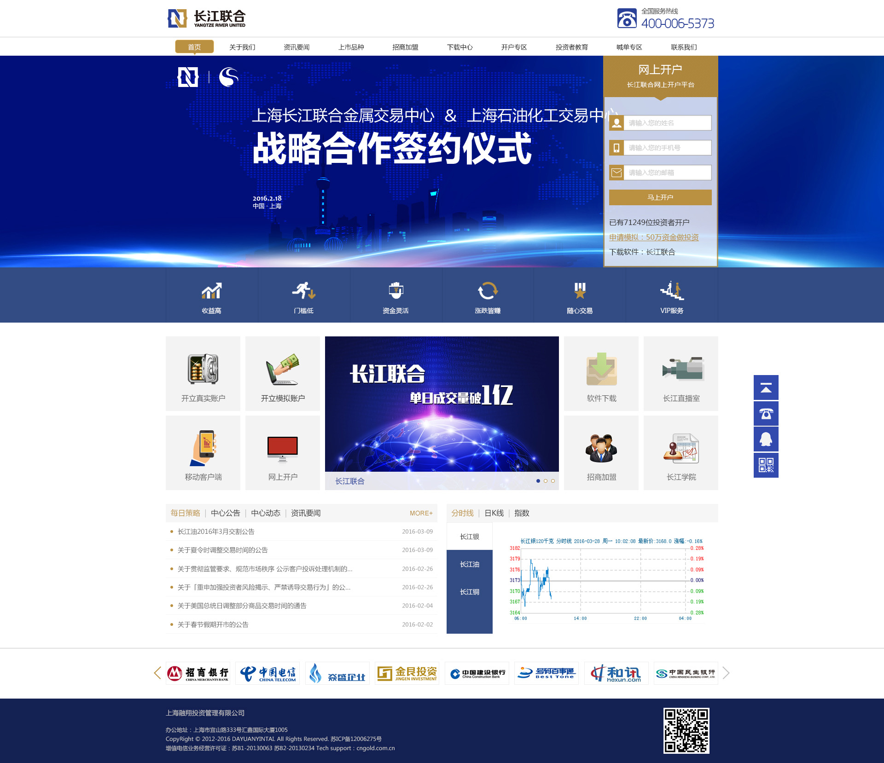Click the 中国电信 partner logo
The height and width of the screenshot is (763, 884).
tap(268, 673)
